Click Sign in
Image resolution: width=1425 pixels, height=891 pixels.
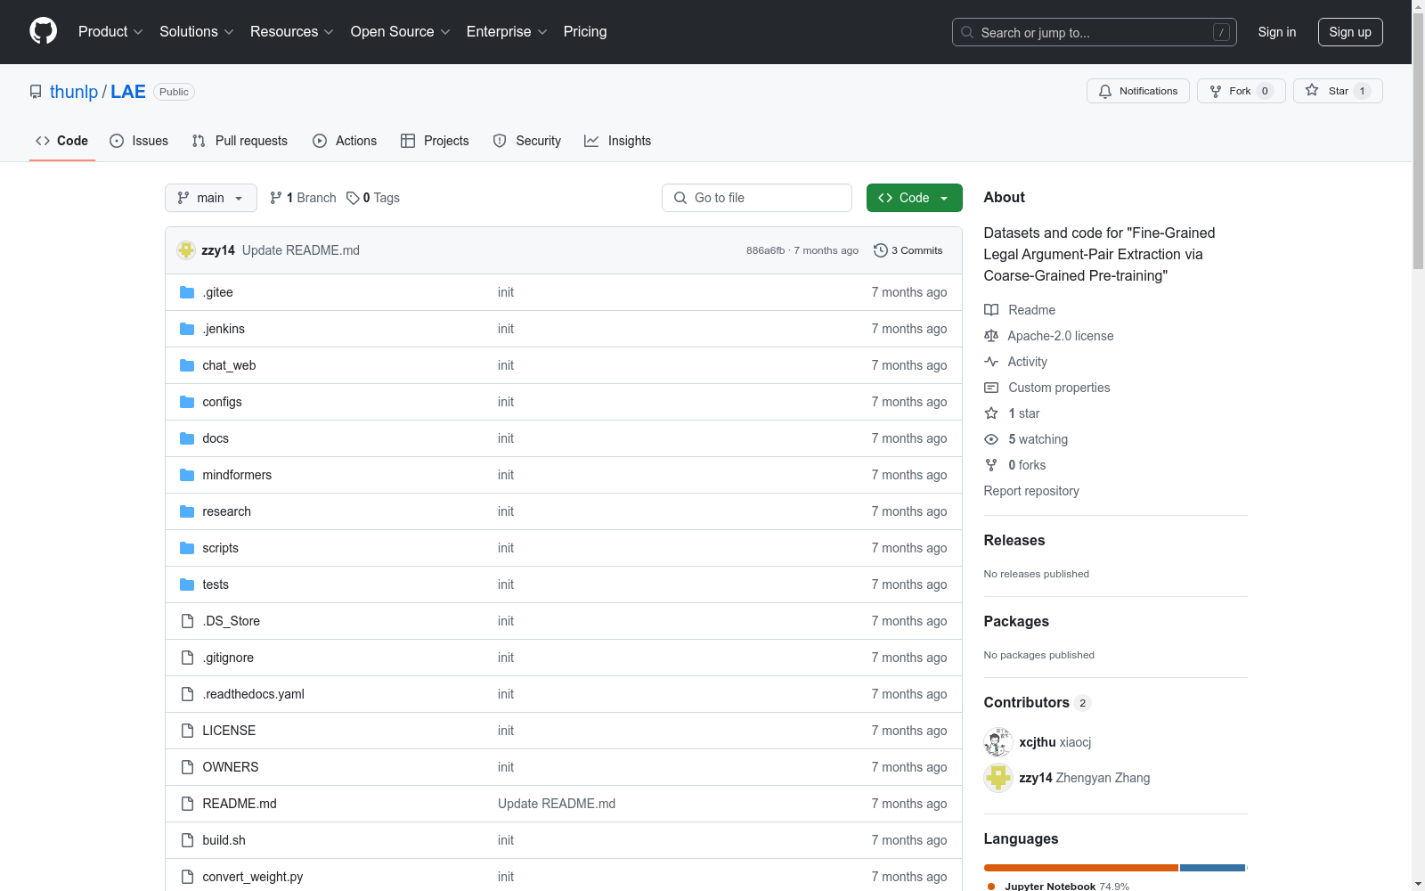coord(1277,32)
